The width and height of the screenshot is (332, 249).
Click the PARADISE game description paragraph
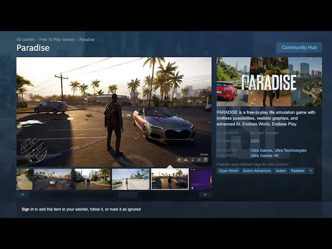266,118
